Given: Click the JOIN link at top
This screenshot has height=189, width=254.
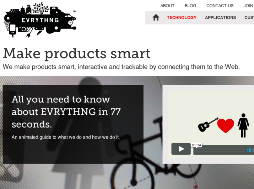Looking at the screenshot, I should point(248,6).
